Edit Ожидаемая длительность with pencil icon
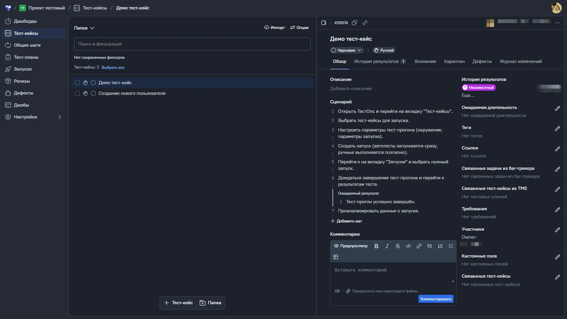The image size is (567, 319). pyautogui.click(x=558, y=108)
